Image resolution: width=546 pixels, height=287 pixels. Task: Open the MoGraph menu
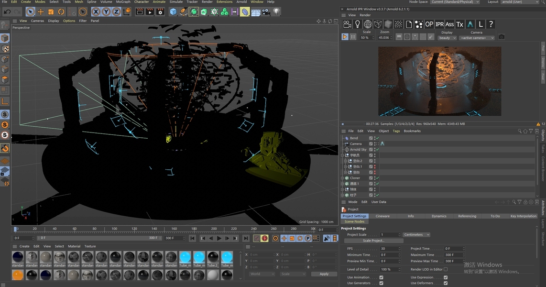[123, 2]
